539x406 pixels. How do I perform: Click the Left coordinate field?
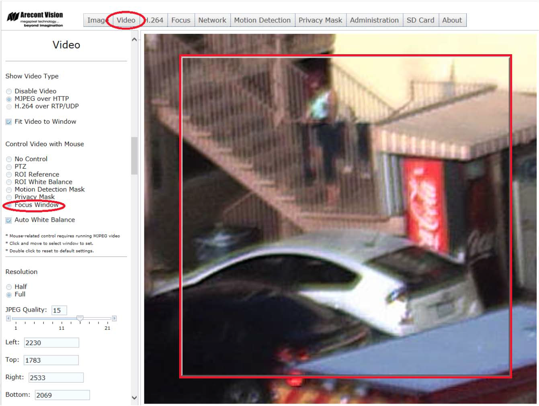pos(51,343)
